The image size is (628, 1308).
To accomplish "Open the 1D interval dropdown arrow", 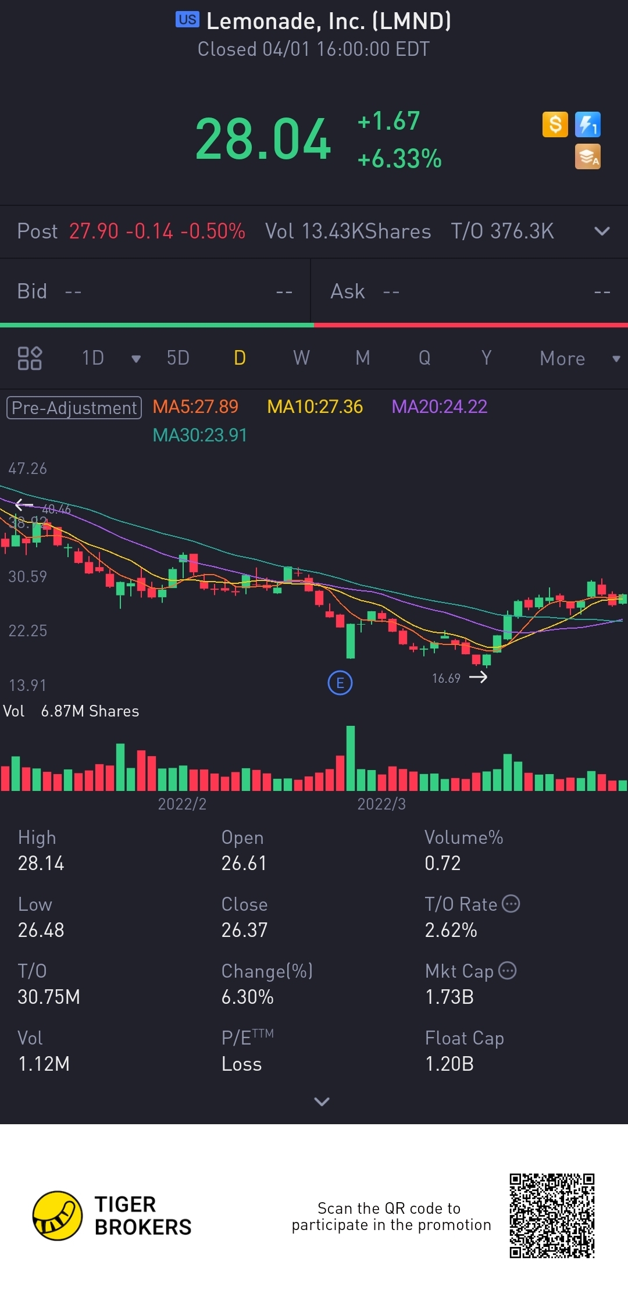I will pos(136,359).
